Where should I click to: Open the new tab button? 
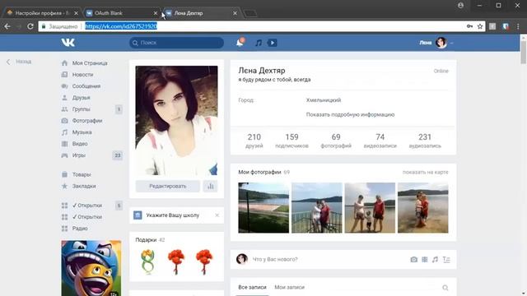(x=250, y=13)
